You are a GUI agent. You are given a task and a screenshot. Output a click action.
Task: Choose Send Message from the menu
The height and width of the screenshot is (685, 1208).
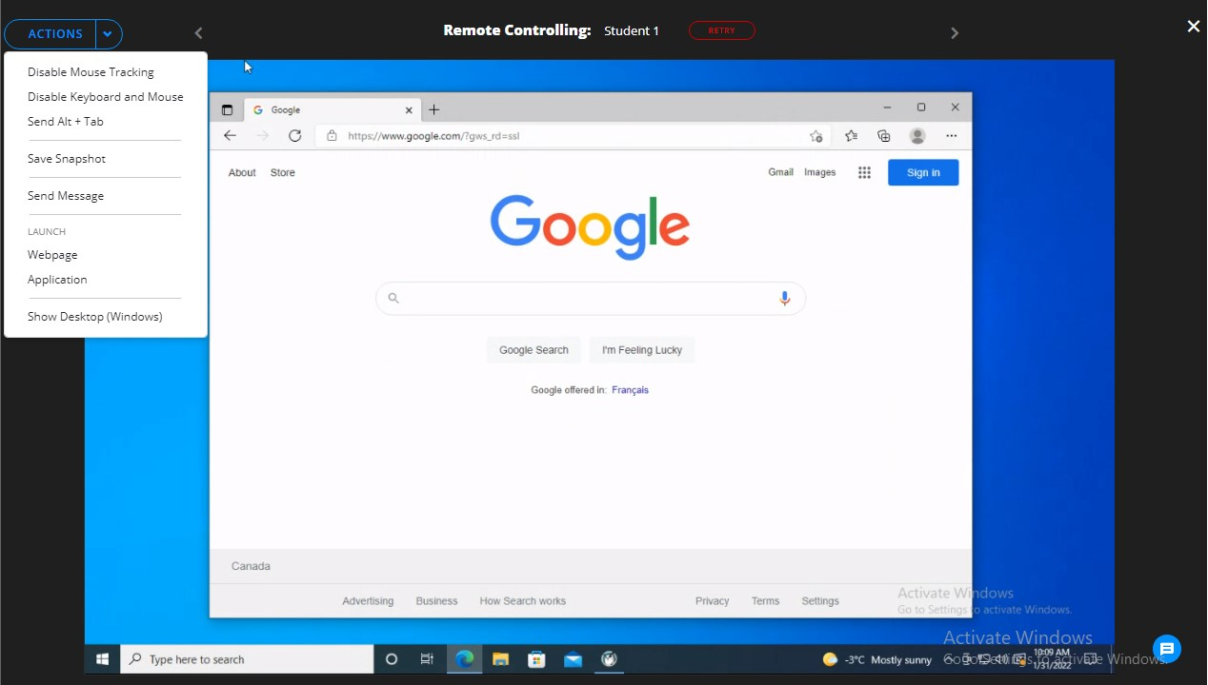(x=66, y=196)
